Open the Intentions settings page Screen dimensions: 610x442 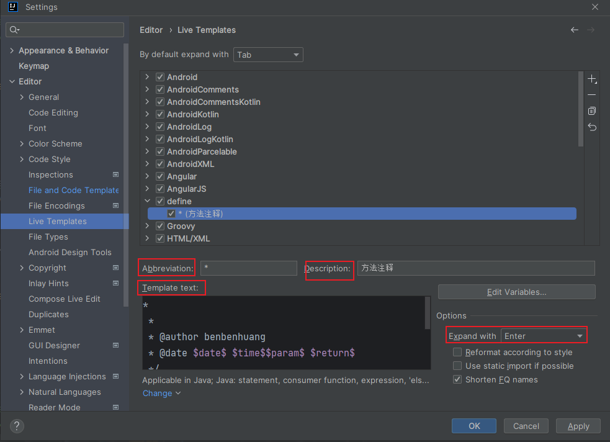point(48,361)
